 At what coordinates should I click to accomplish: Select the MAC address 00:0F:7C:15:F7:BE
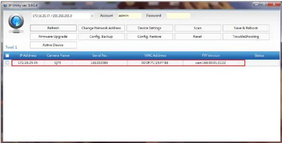(x=155, y=63)
